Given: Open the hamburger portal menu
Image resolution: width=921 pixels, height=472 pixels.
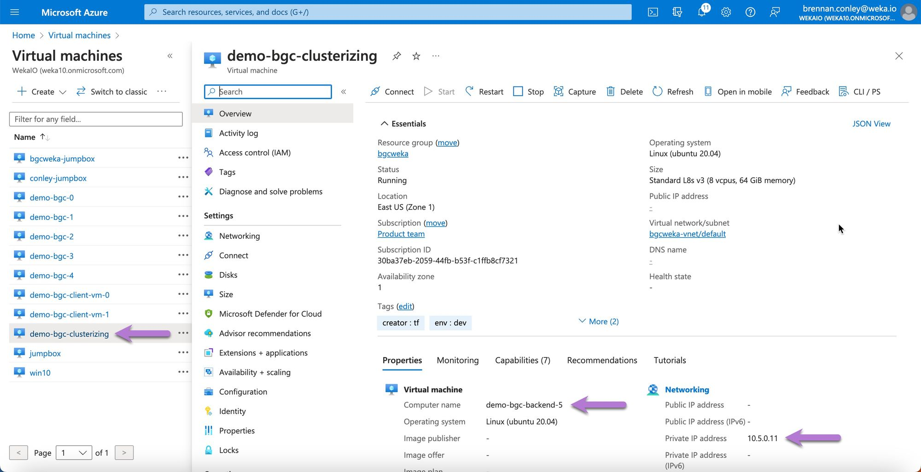Looking at the screenshot, I should [x=15, y=12].
